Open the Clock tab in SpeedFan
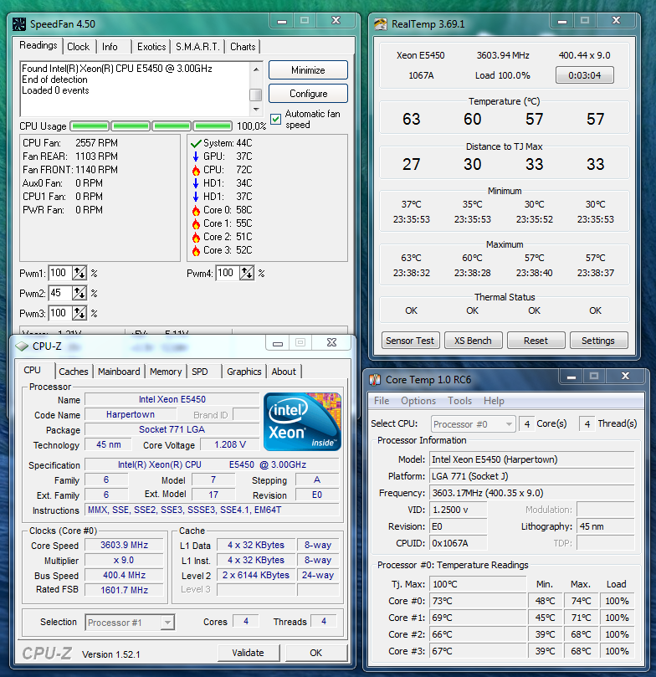Screen dimensions: 656x677 tap(78, 47)
